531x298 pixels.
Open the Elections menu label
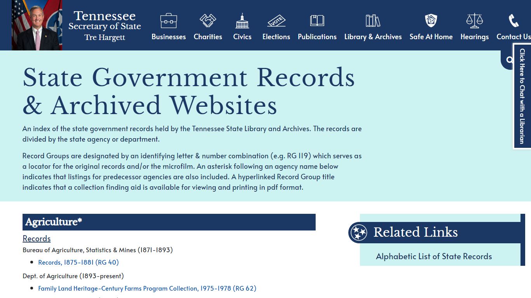(x=276, y=37)
